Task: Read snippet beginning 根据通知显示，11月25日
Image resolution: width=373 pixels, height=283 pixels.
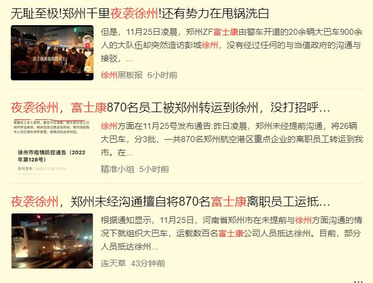Action: (231, 233)
